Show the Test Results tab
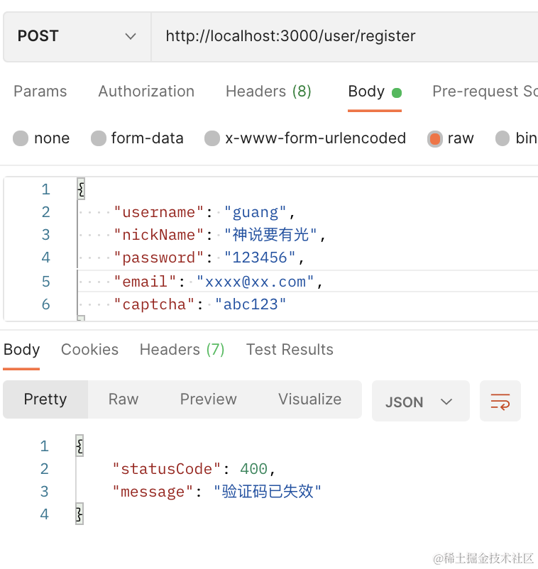The height and width of the screenshot is (569, 538). point(290,350)
